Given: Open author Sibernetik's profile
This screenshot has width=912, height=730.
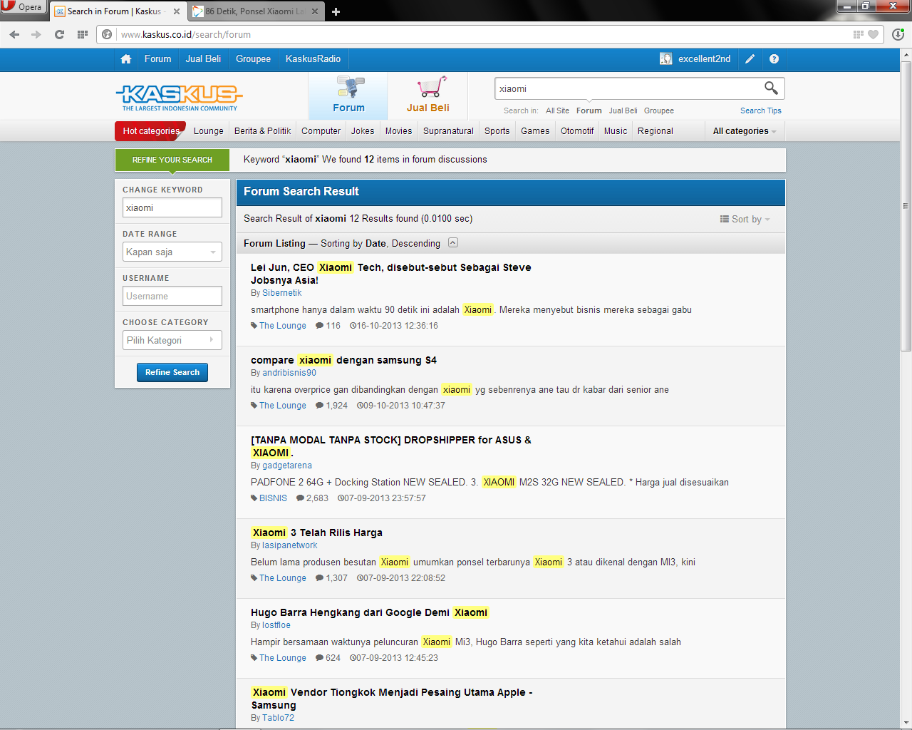Looking at the screenshot, I should point(281,293).
